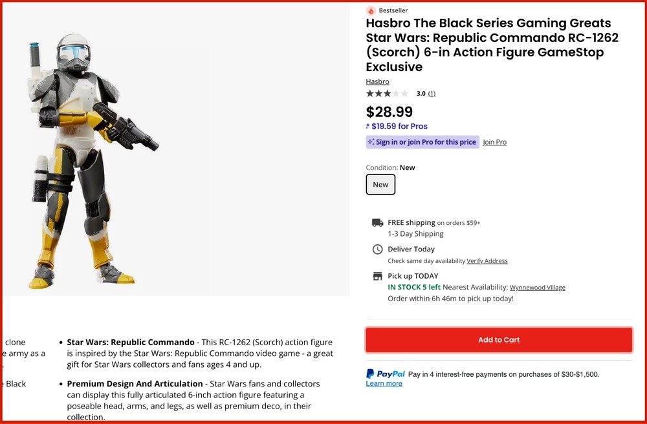
Task: Click the IN STOCK 5 left availability text
Action: coord(414,287)
